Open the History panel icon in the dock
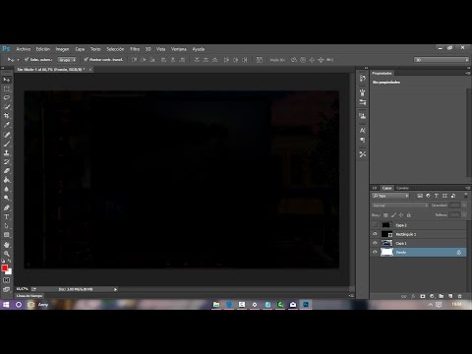The width and height of the screenshot is (472, 354). [x=362, y=78]
